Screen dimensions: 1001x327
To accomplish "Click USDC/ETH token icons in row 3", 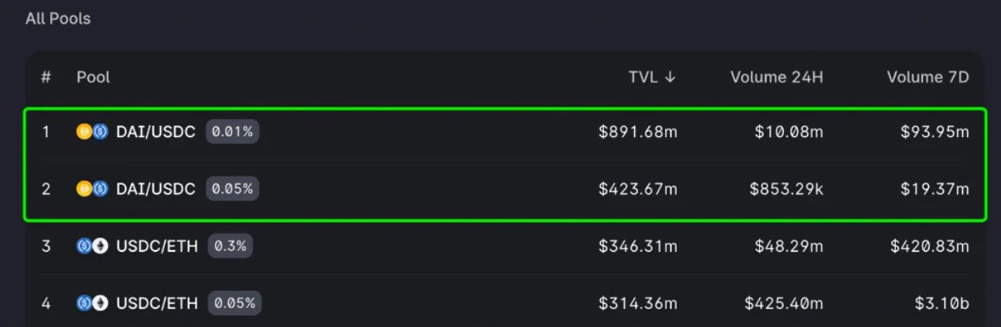I will click(x=92, y=246).
